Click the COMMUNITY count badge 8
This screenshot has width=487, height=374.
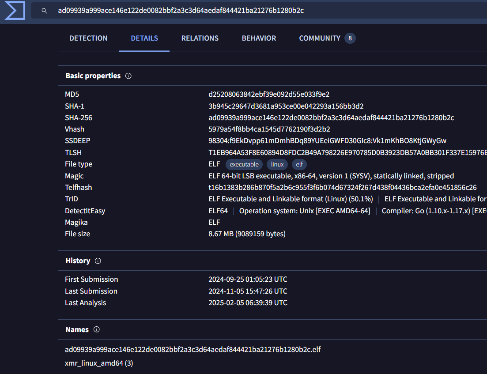pyautogui.click(x=350, y=38)
